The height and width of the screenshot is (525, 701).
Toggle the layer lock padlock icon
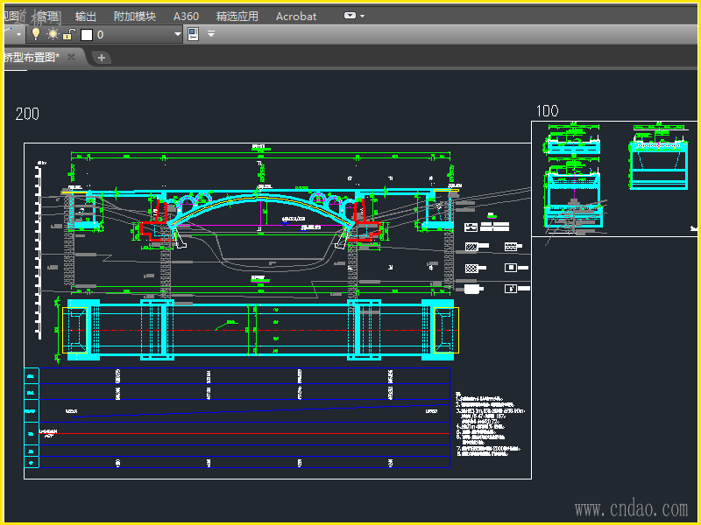point(68,34)
